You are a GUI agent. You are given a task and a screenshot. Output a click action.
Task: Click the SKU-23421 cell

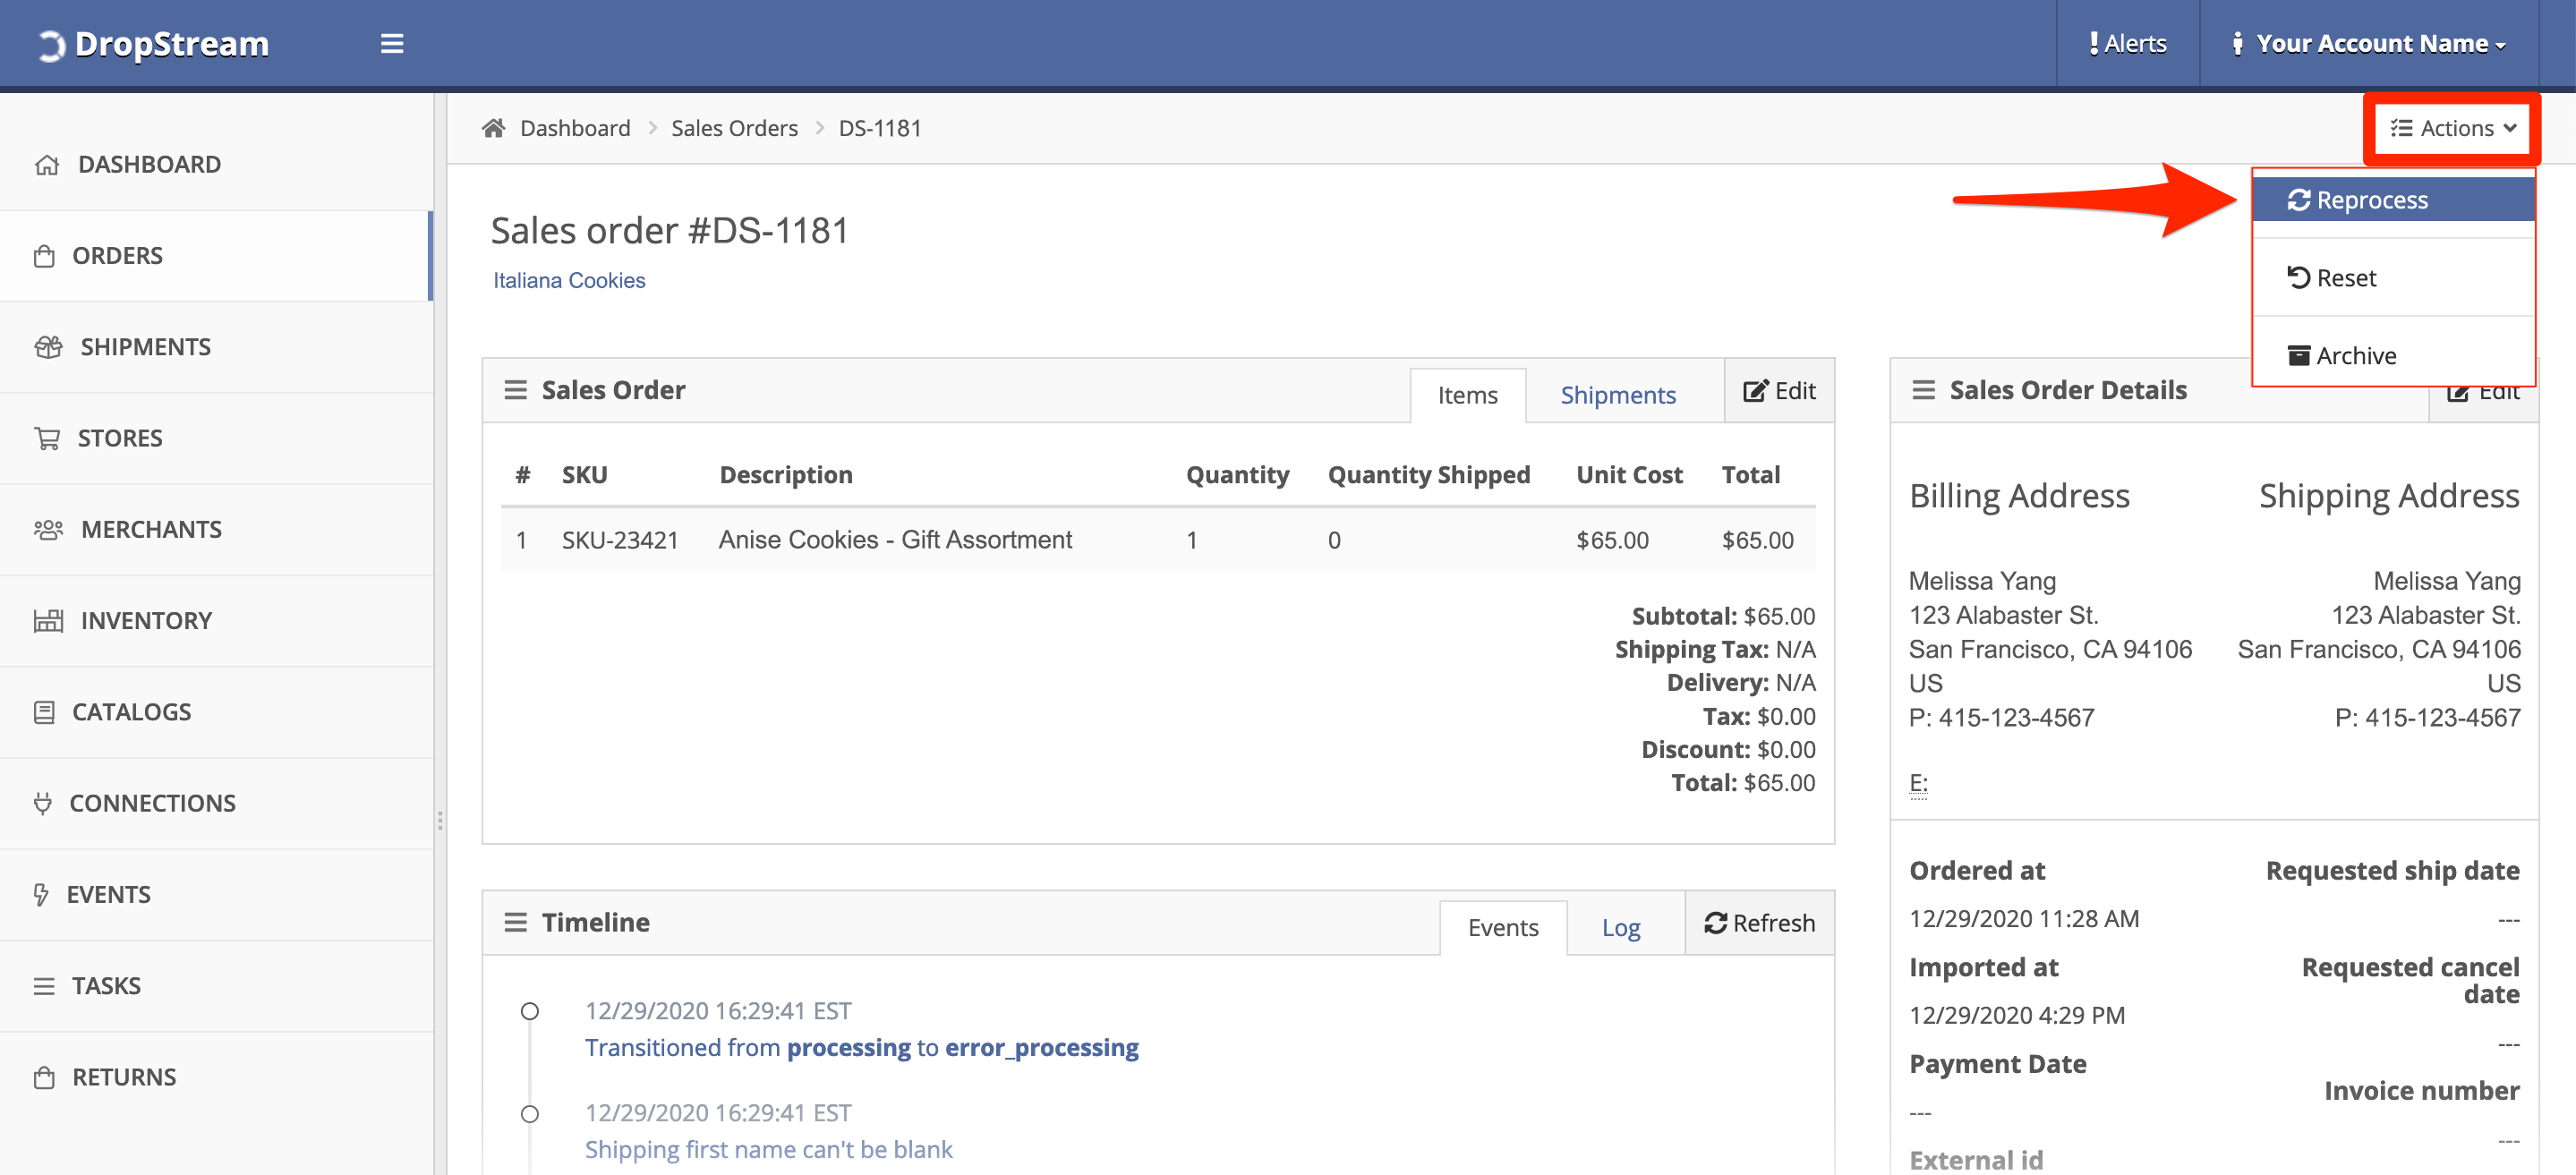tap(620, 540)
